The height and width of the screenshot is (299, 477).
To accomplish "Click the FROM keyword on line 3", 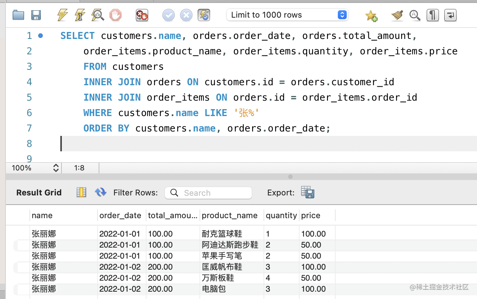I will tap(95, 66).
